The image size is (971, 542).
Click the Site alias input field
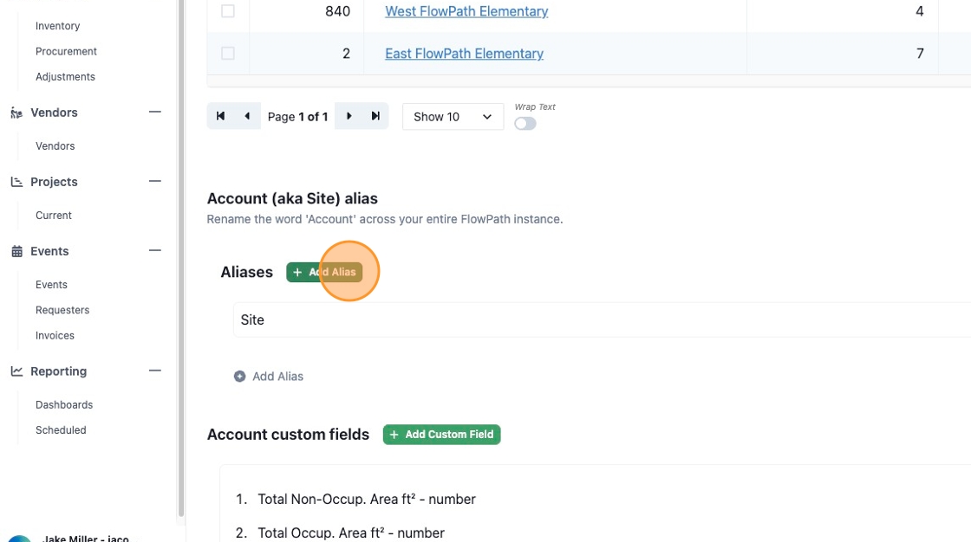point(602,319)
